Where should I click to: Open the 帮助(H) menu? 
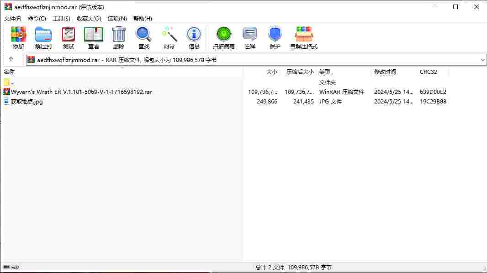143,19
